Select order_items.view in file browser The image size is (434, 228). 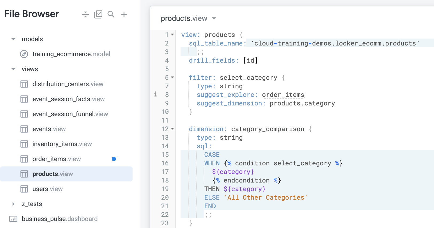(56, 159)
